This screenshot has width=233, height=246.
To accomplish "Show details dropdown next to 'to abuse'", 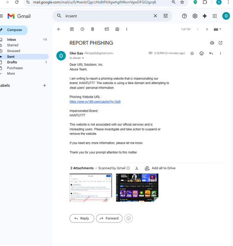I will pyautogui.click(x=83, y=58).
